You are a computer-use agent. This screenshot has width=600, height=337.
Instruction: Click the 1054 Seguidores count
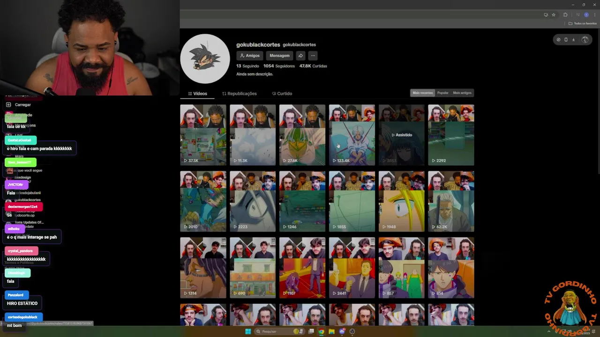click(279, 66)
